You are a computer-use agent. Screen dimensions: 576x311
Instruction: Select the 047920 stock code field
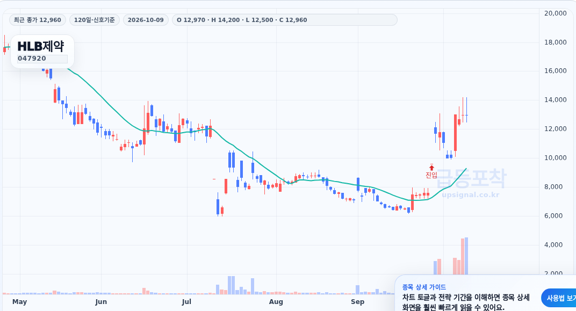pos(42,59)
